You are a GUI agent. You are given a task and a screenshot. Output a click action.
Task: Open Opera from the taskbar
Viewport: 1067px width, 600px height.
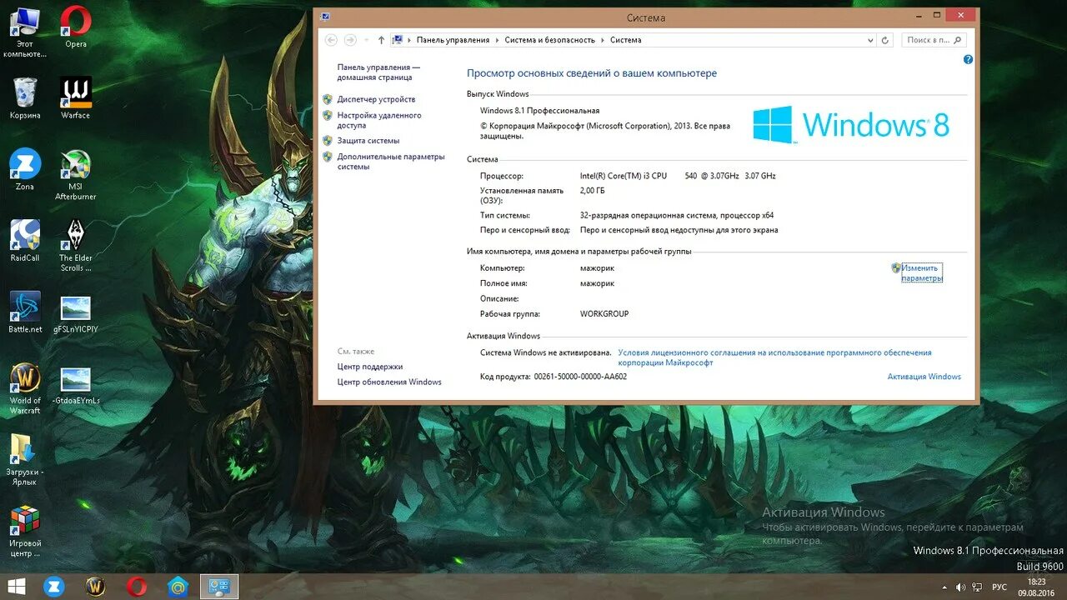coord(138,587)
